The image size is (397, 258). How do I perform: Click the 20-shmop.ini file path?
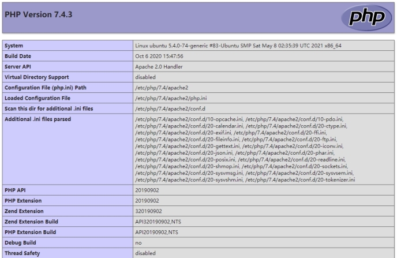coord(188,166)
